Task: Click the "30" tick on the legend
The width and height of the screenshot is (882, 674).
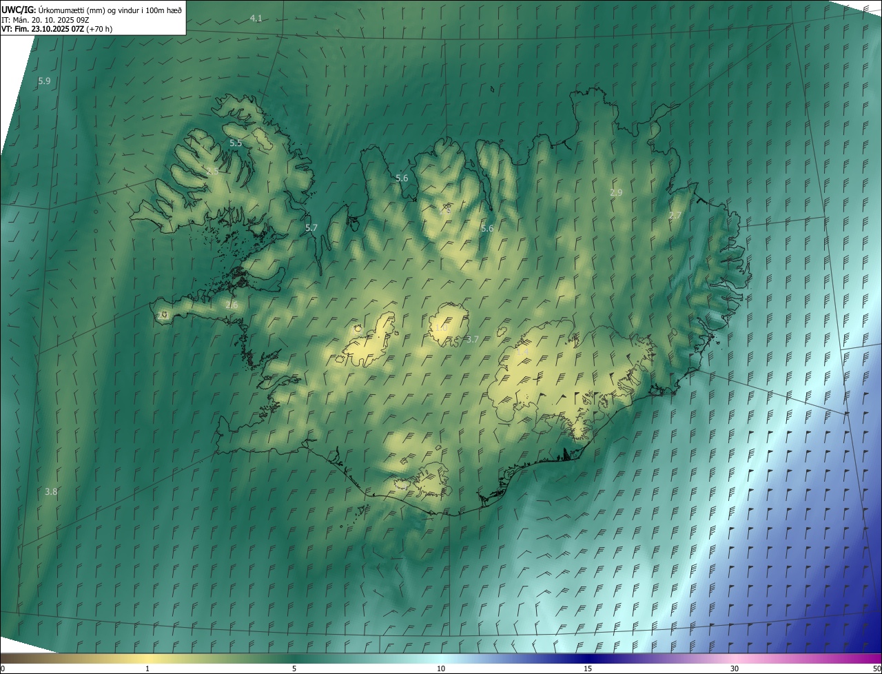Action: coord(735,668)
